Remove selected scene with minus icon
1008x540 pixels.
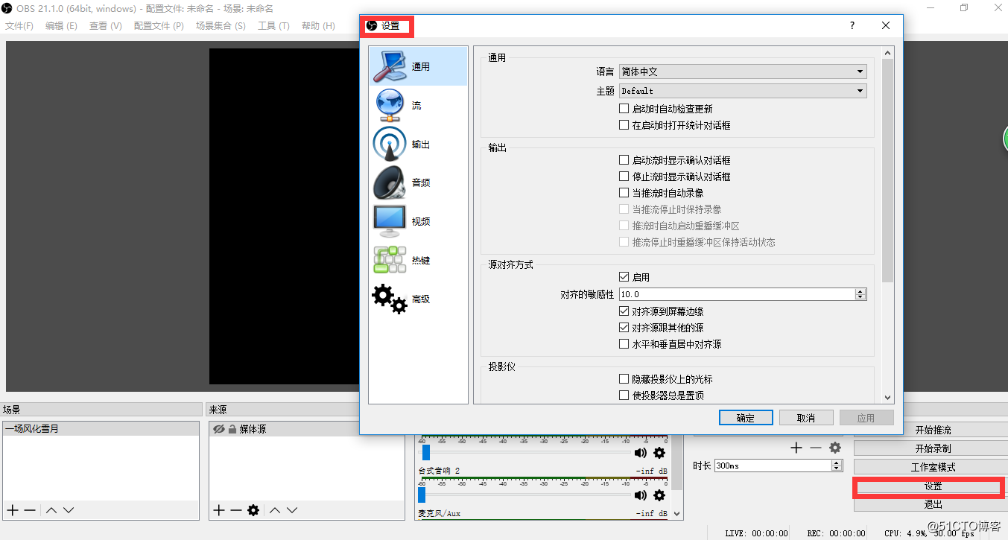point(30,510)
